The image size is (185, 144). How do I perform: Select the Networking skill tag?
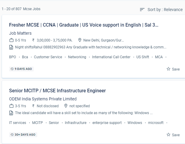tap(77, 57)
